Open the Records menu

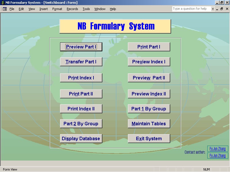(72, 9)
